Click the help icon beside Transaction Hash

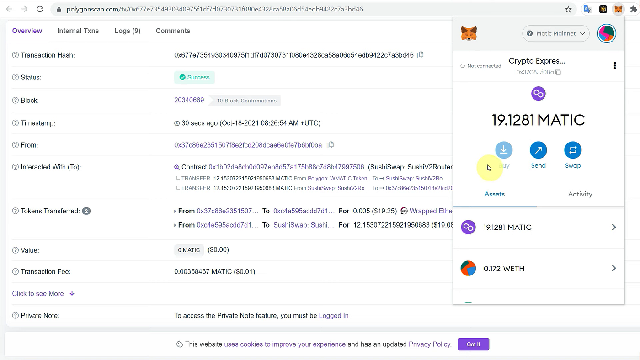click(x=16, y=55)
